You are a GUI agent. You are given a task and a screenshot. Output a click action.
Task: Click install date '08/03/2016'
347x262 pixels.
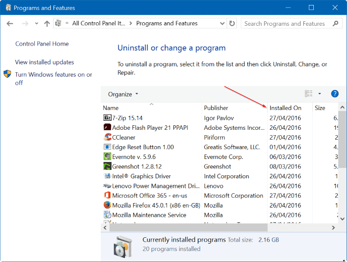[285, 166]
